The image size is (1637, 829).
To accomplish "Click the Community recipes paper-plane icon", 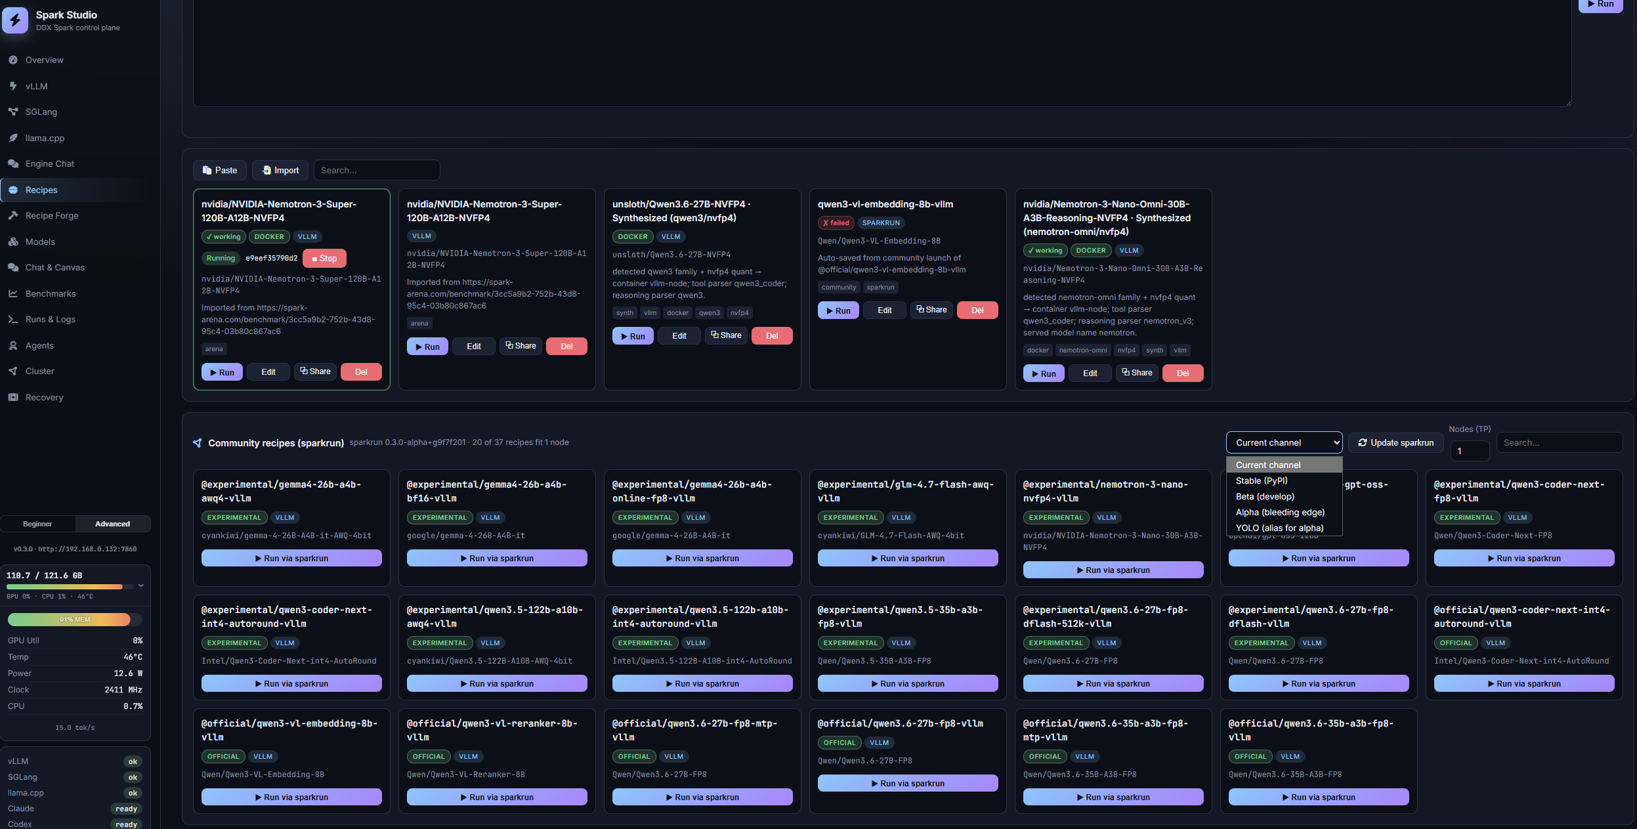I will (x=198, y=443).
